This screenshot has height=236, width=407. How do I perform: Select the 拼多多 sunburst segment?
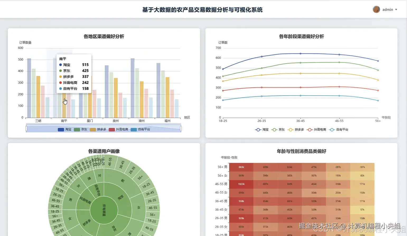[87, 223]
